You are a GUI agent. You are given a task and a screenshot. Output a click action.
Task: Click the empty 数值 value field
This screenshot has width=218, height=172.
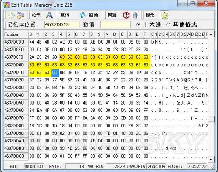116,24
